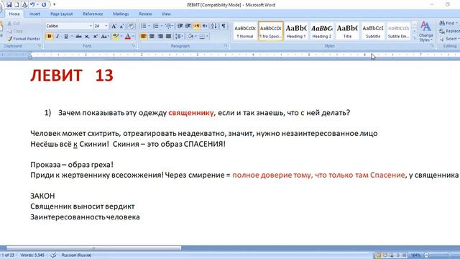This screenshot has width=460, height=259.
Task: Expand the underline style dropdown arrow
Action: tap(72, 37)
